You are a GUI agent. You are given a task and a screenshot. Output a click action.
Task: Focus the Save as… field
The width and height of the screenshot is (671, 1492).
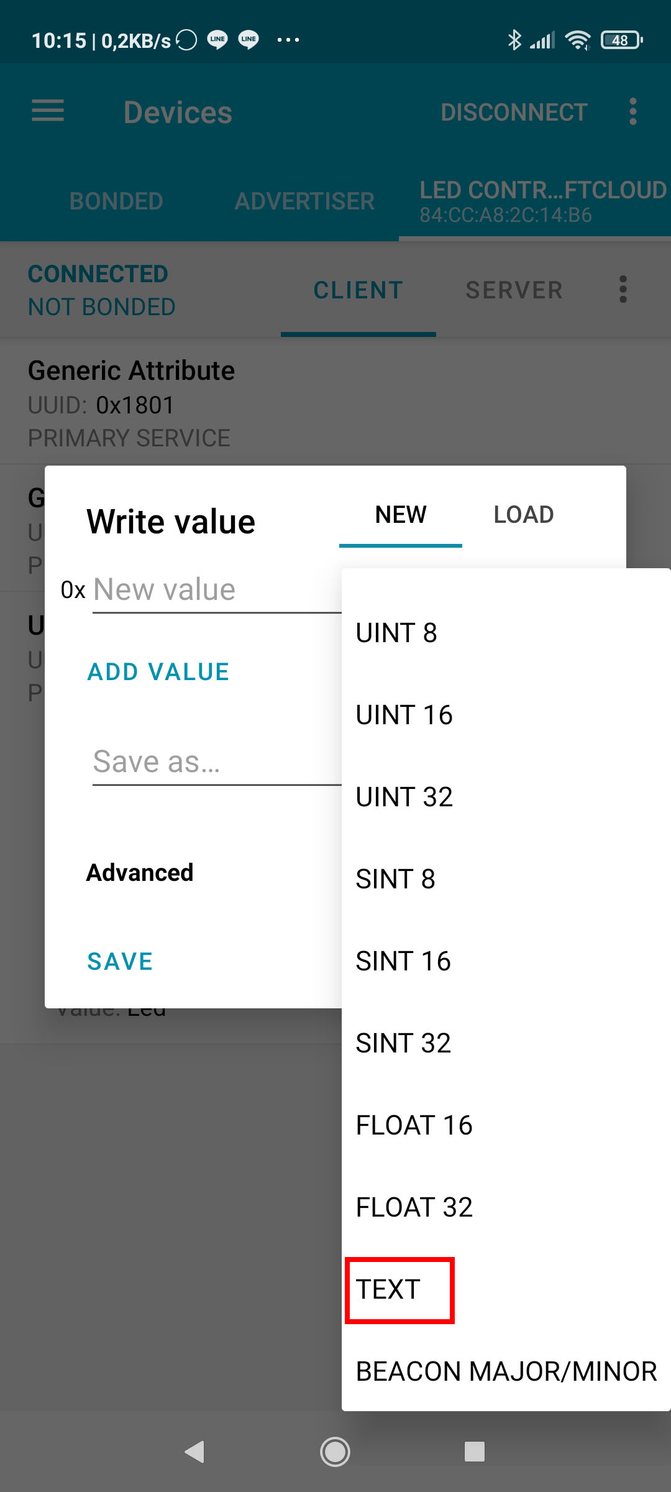217,762
